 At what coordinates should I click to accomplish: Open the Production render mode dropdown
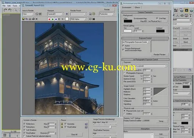point(107,14)
